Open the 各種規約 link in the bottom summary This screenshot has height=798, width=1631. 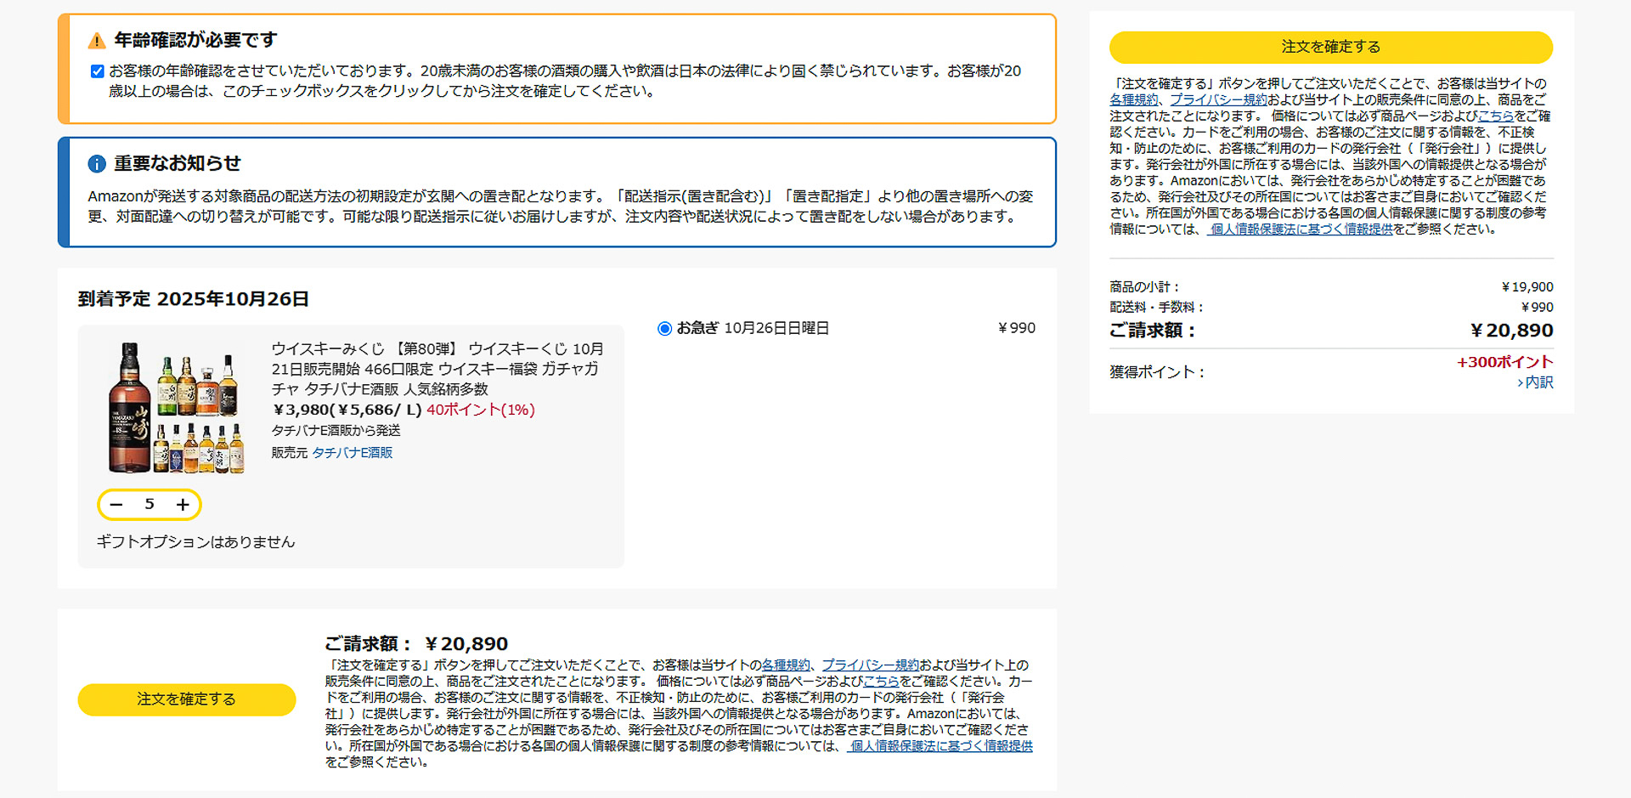[786, 665]
